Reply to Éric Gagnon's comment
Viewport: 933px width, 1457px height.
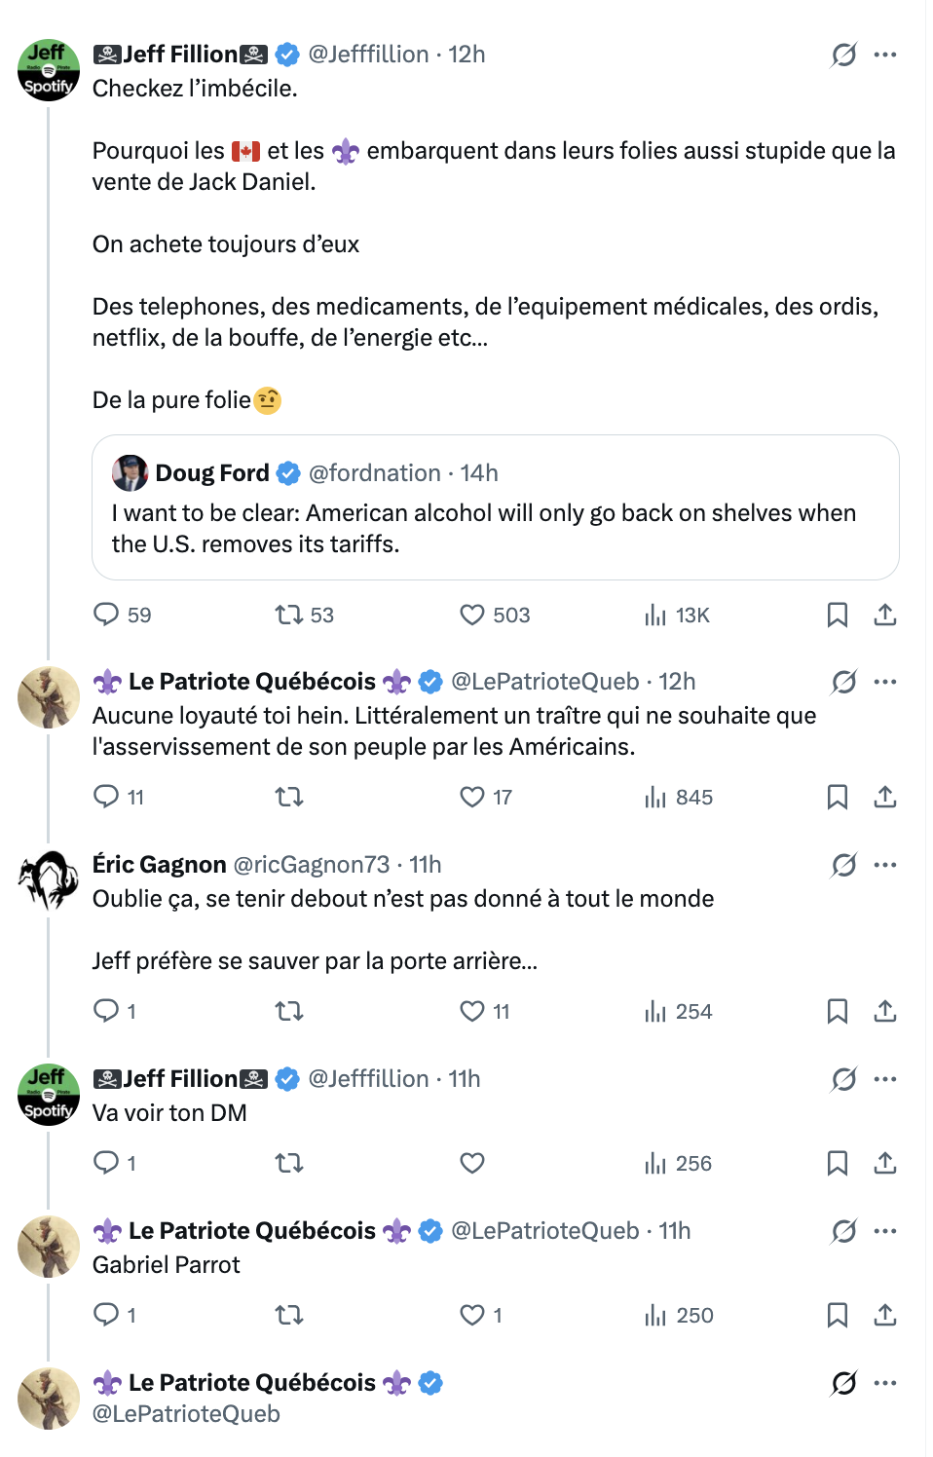(106, 1011)
